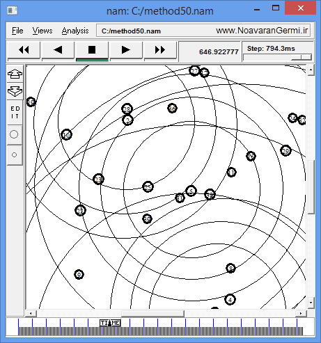Screen dimensions: 321x343
Task: Click the rewind button
Action: point(24,49)
